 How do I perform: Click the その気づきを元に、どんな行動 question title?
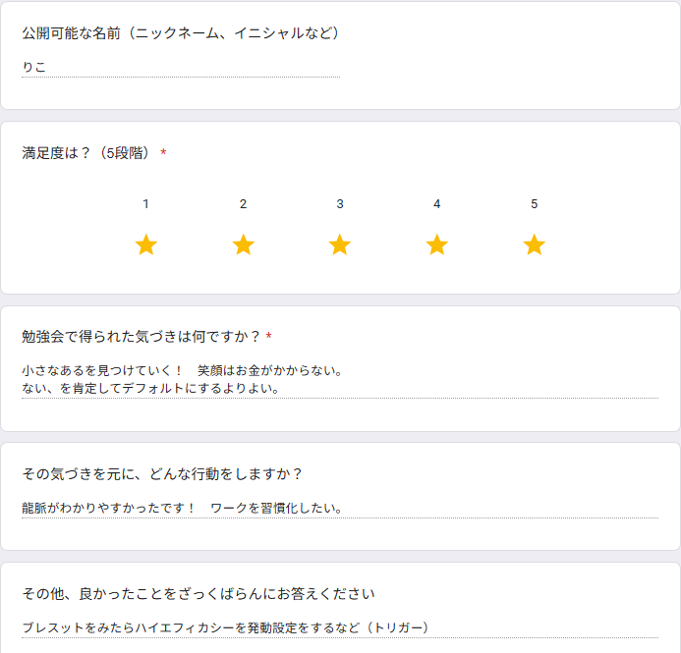(x=161, y=474)
